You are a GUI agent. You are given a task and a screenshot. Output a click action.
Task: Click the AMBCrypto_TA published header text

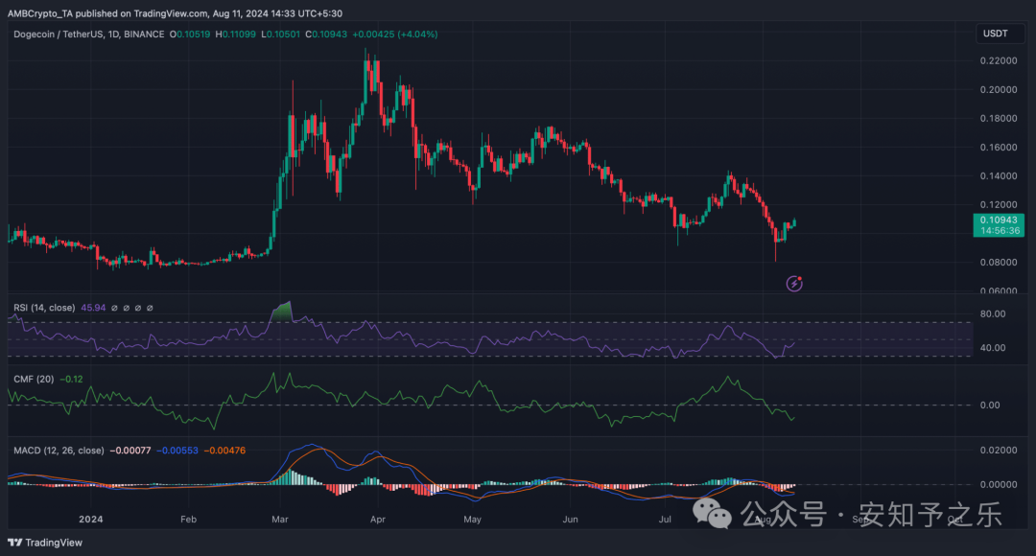(175, 13)
